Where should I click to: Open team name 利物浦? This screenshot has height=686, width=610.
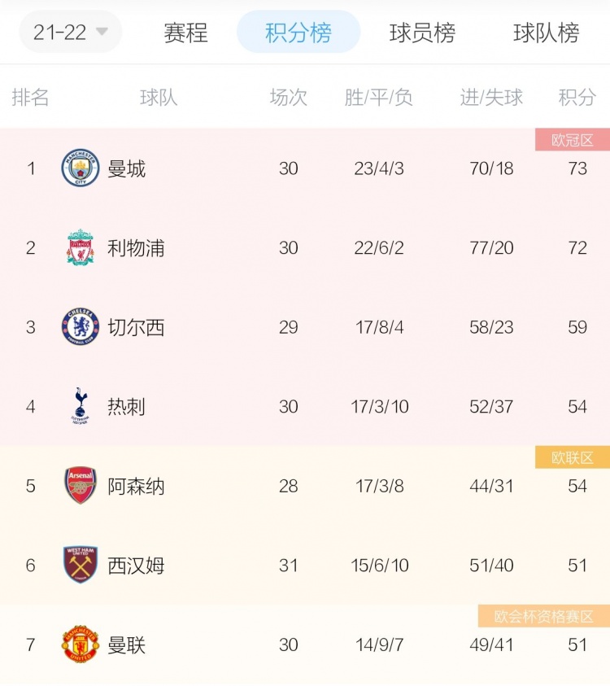(136, 248)
